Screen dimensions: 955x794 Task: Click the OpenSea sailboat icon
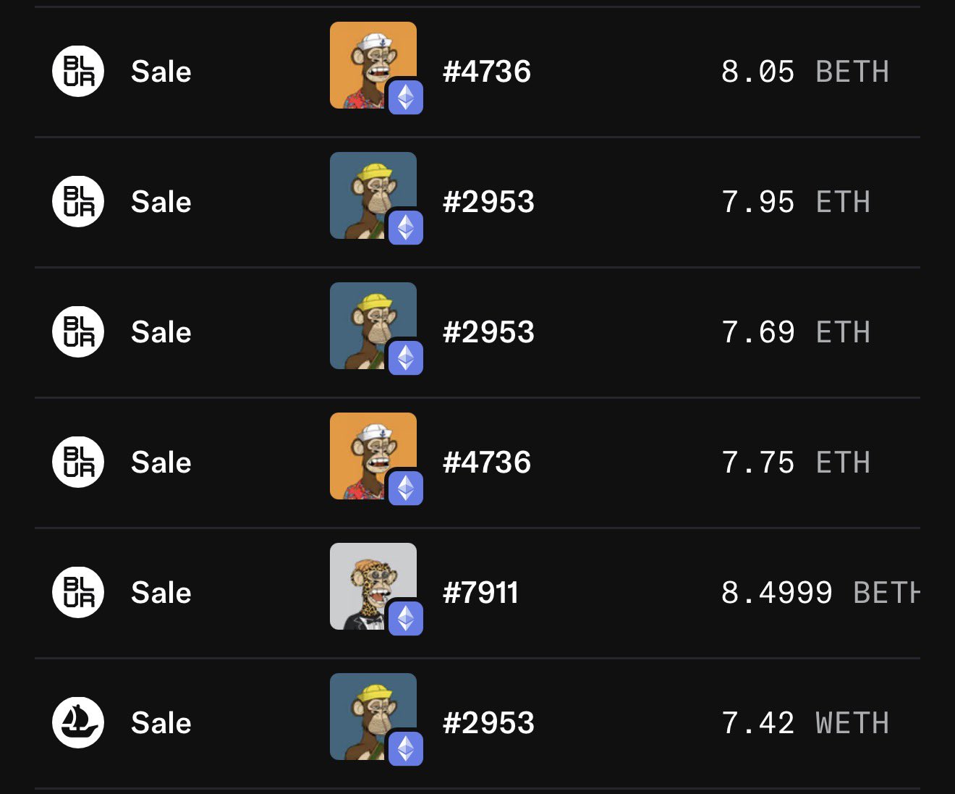(78, 722)
